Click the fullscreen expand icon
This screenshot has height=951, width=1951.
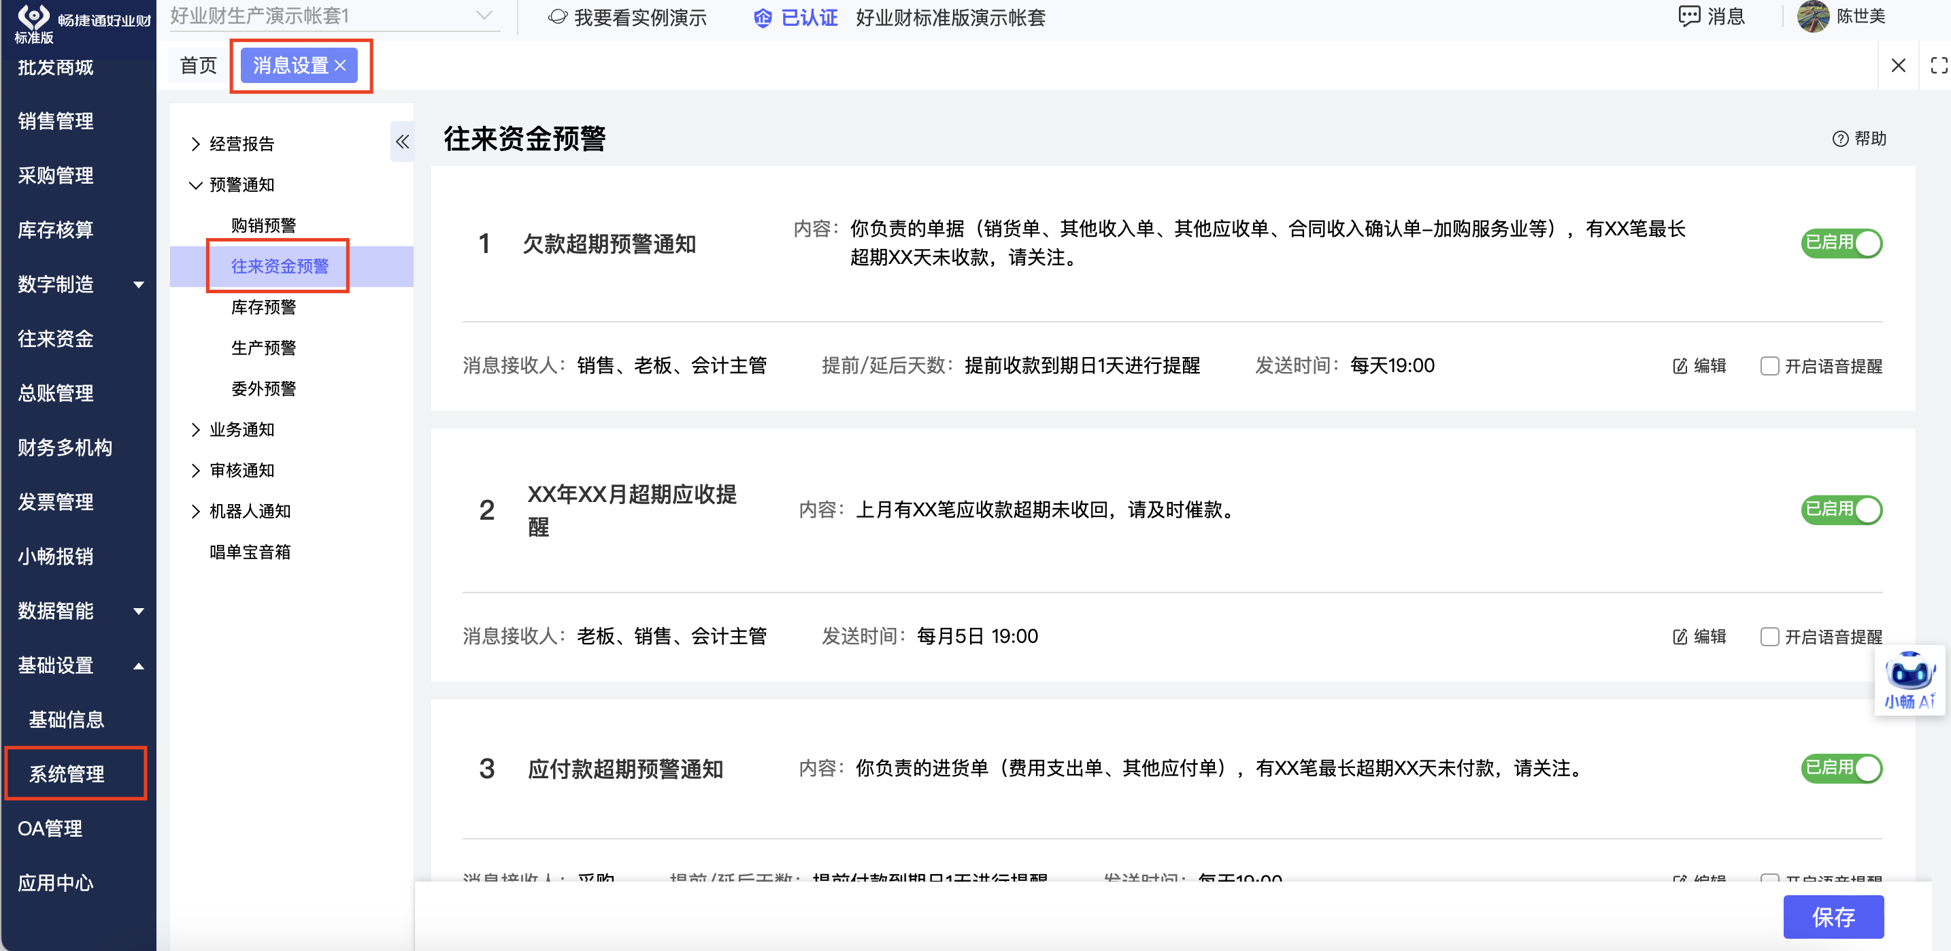1937,66
